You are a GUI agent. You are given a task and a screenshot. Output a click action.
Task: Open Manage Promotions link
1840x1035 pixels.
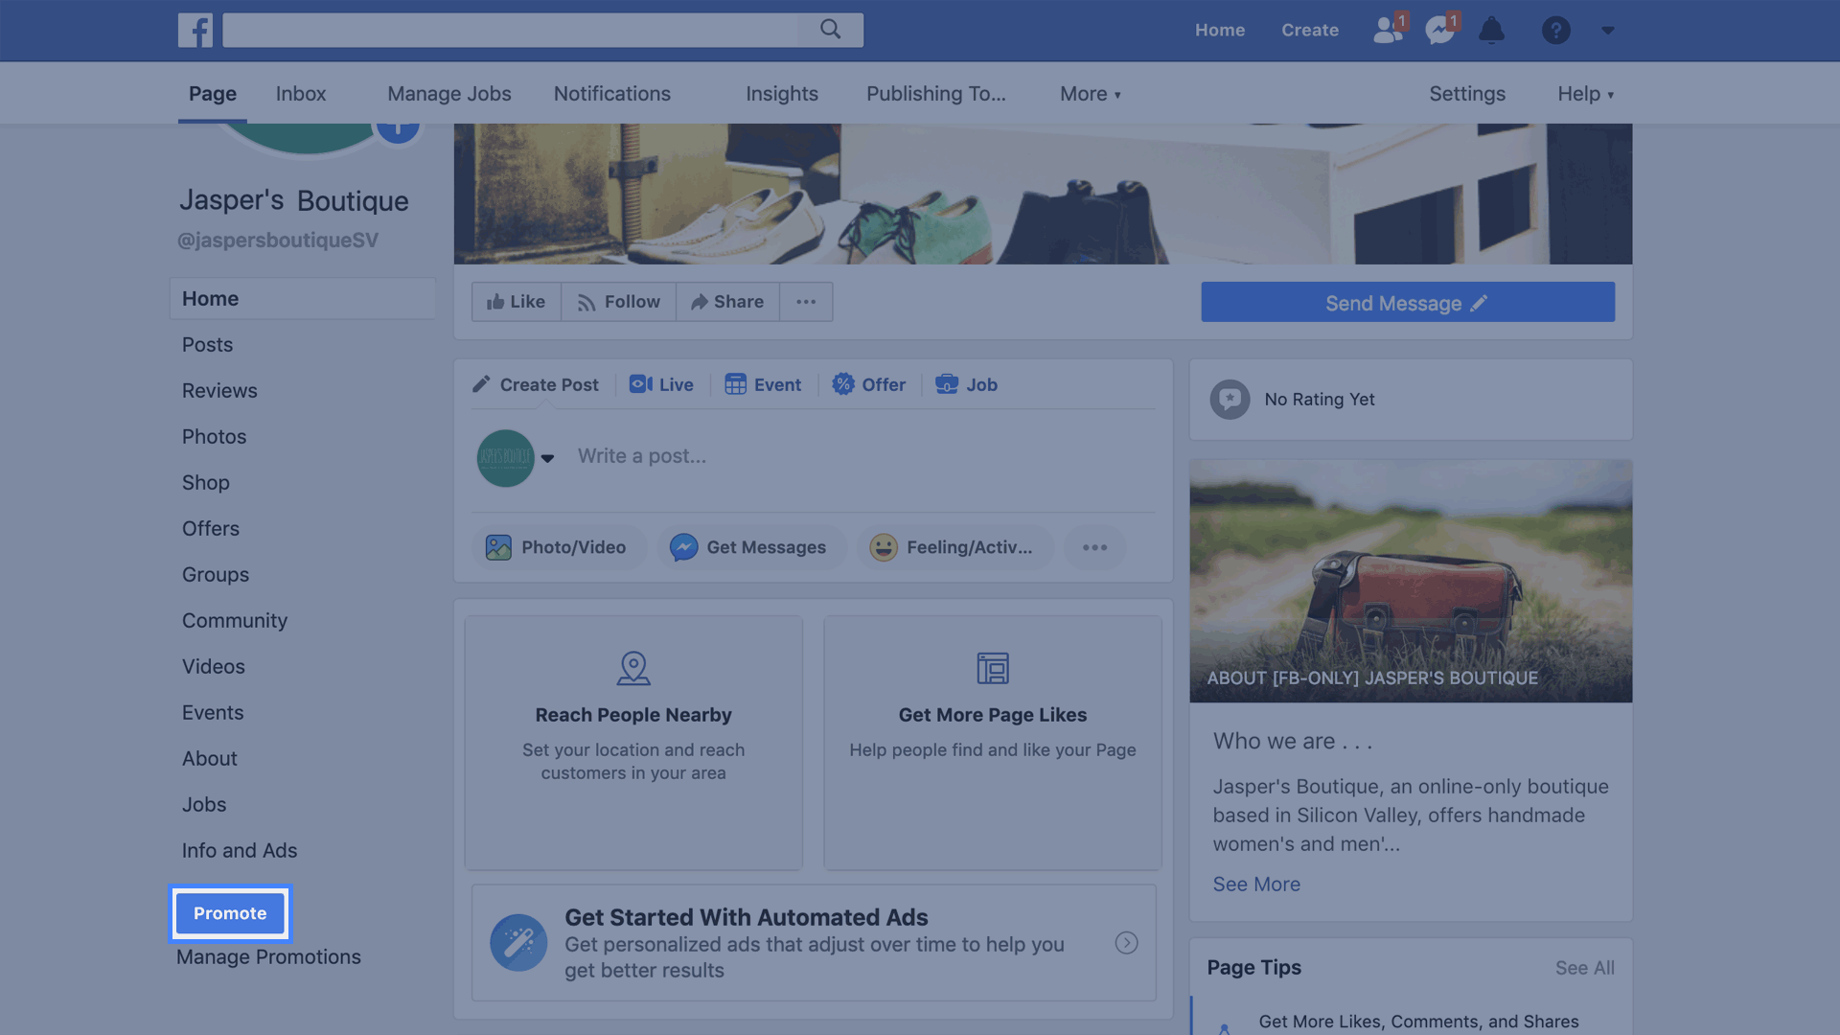pyautogui.click(x=268, y=957)
